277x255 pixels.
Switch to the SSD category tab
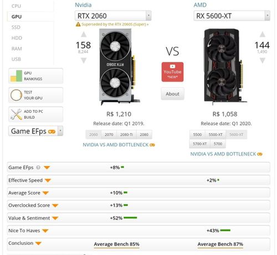click(16, 27)
